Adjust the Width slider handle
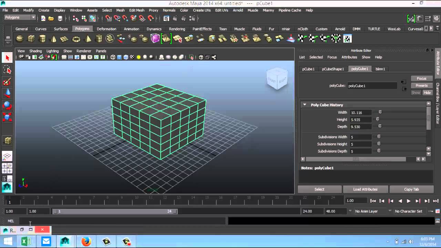The height and width of the screenshot is (248, 441). tap(380, 112)
